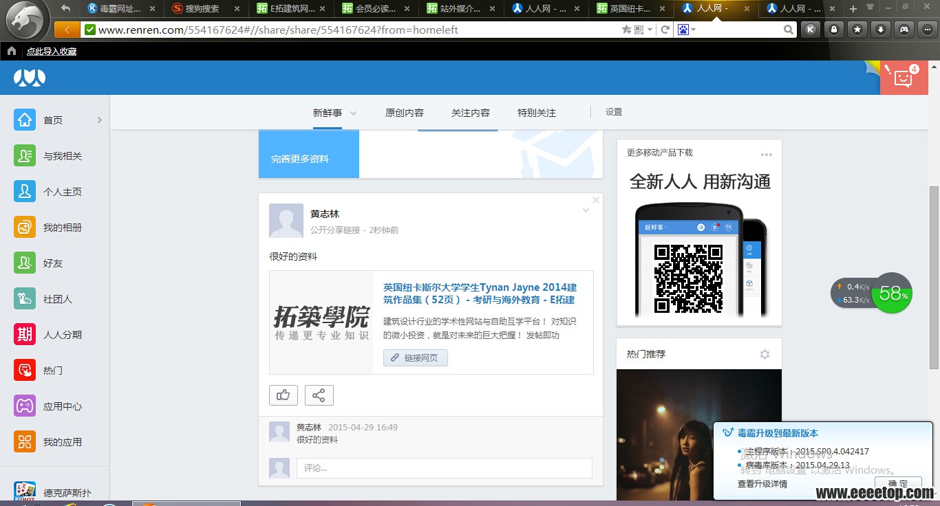940x506 pixels.
Task: Open the 好友 friends section
Action: (25, 263)
